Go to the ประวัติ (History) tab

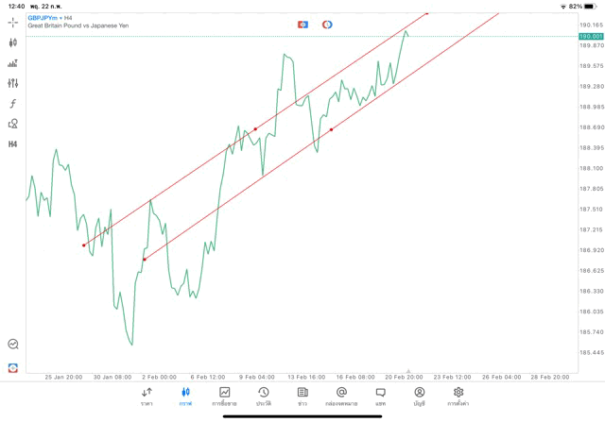pyautogui.click(x=263, y=396)
